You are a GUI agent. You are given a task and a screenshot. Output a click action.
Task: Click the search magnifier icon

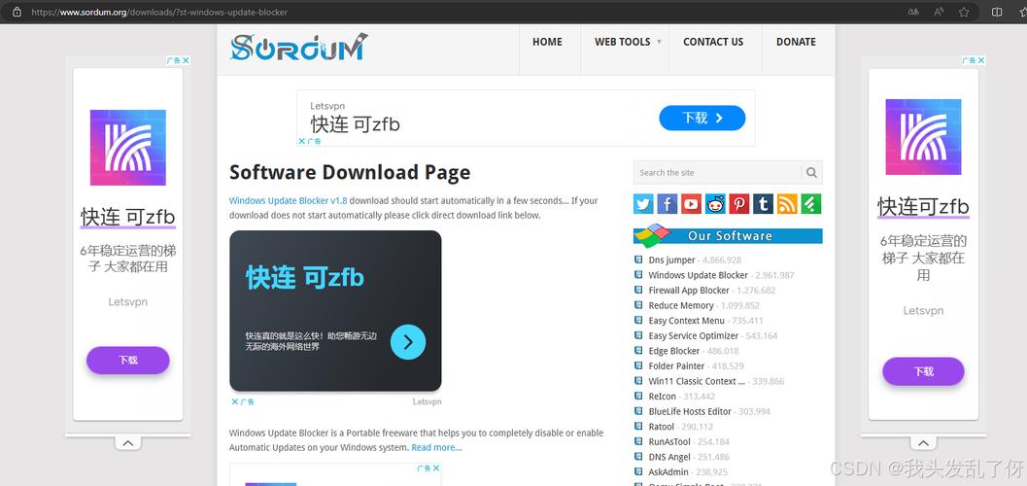tap(811, 173)
